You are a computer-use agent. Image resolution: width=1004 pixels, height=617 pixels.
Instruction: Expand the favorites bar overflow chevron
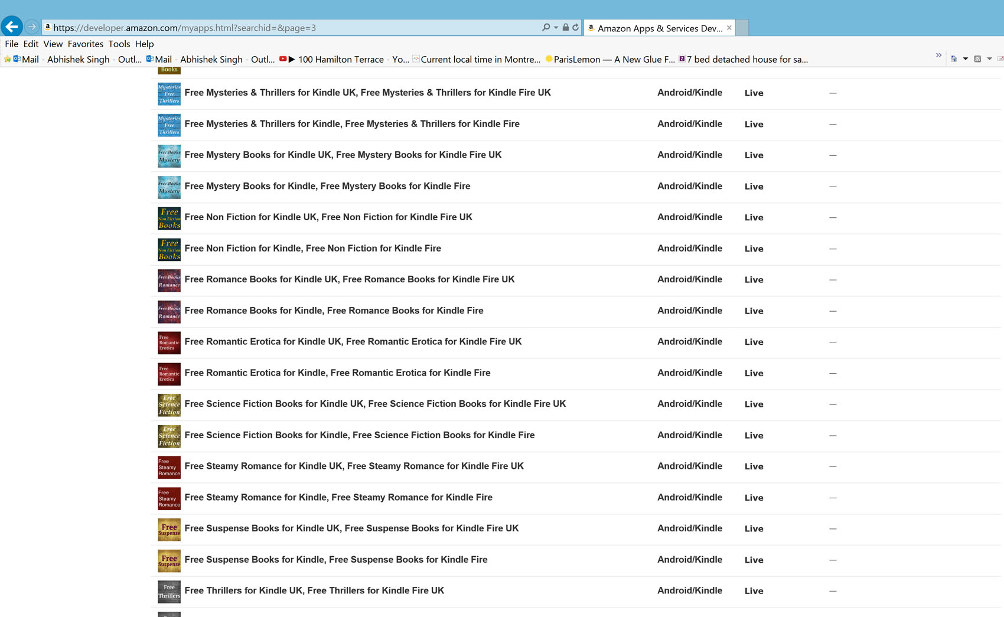point(938,56)
